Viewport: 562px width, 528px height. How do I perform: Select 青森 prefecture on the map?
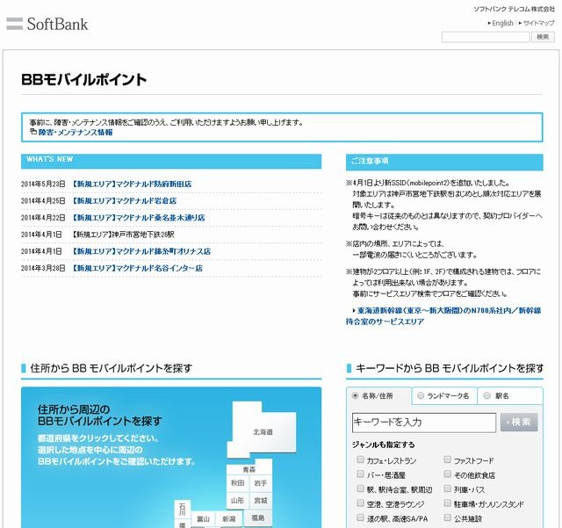249,470
